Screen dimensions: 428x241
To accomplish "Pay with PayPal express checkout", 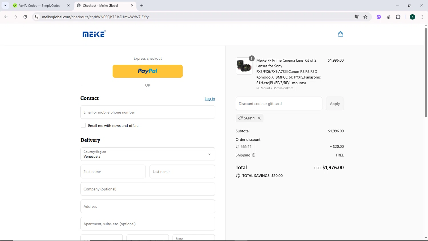I will click(148, 71).
